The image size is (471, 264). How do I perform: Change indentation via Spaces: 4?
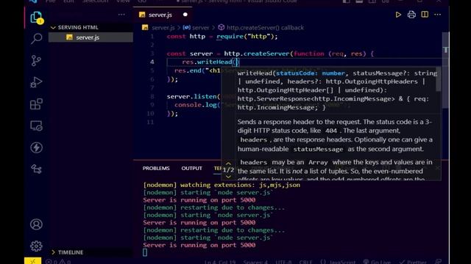click(255, 262)
